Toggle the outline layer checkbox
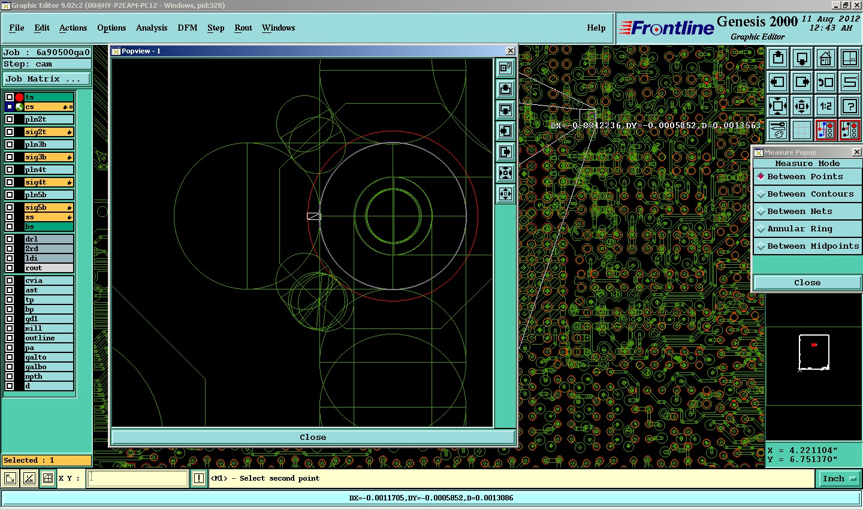 click(10, 338)
